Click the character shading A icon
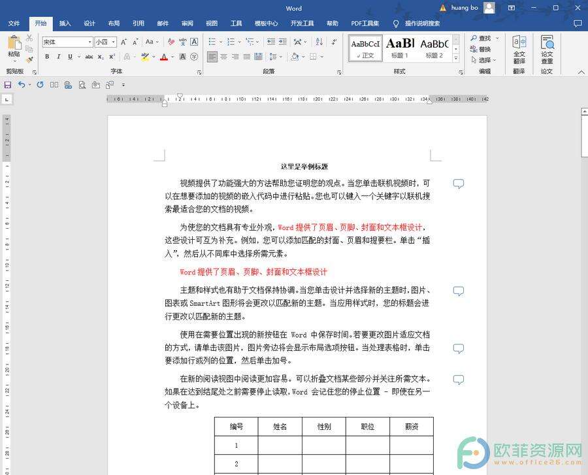 point(183,57)
